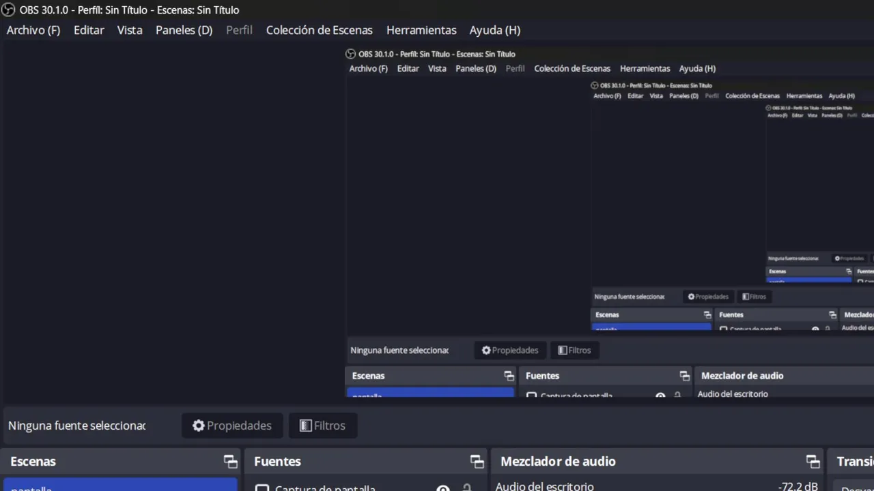
Task: Click Ayuda (H) in second nested preview copy
Action: (841, 96)
